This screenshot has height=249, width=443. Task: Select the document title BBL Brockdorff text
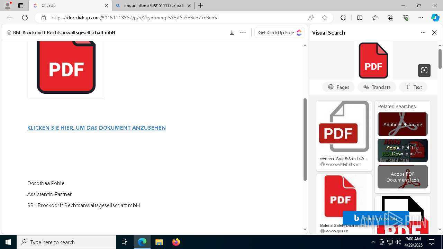(64, 33)
